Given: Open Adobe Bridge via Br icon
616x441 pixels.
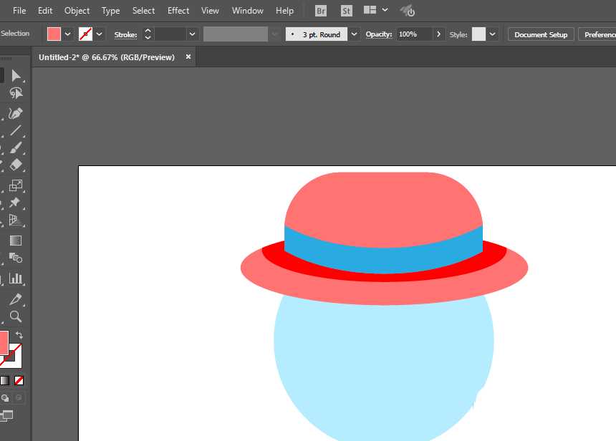Looking at the screenshot, I should pyautogui.click(x=322, y=11).
